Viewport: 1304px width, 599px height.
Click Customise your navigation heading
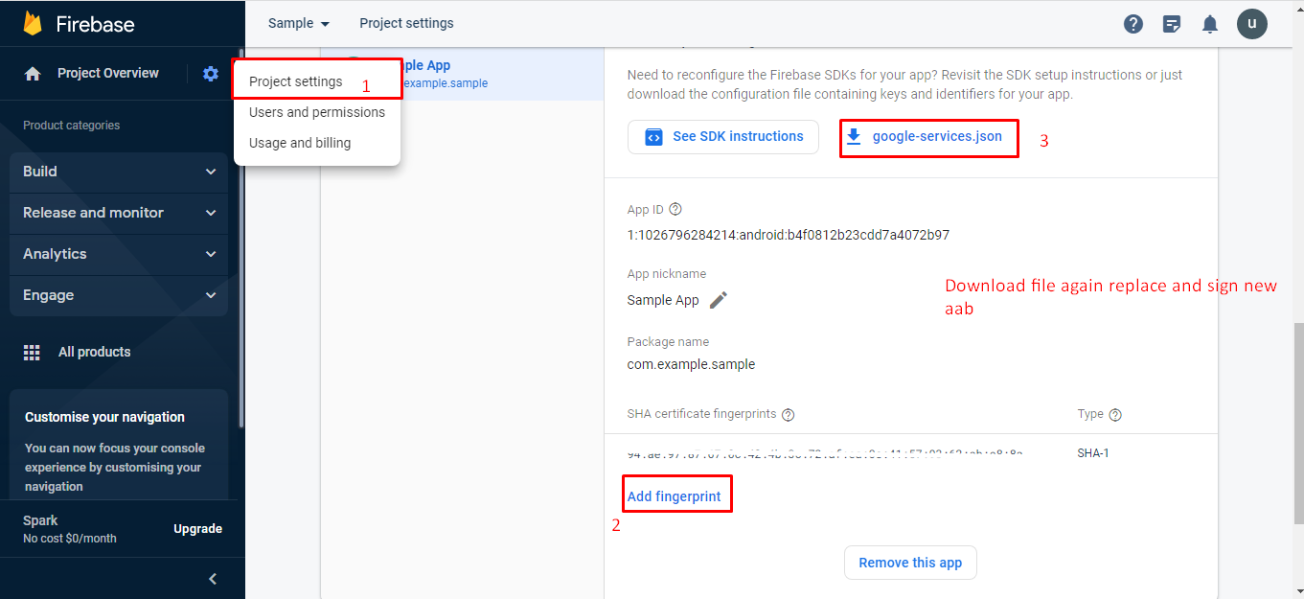click(105, 417)
